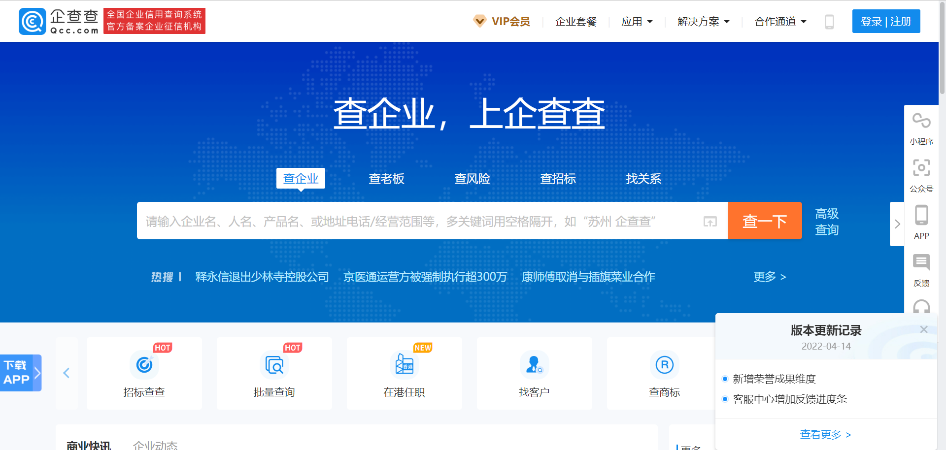The image size is (946, 450).
Task: Collapse the right sidebar with the chevron
Action: coord(897,224)
